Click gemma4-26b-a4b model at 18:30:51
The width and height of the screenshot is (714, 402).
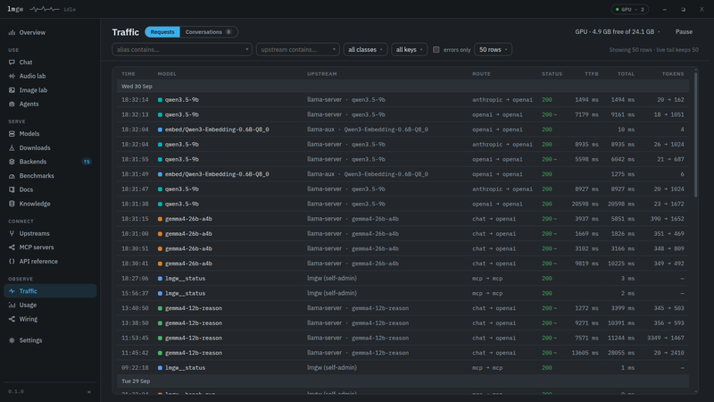tap(188, 249)
